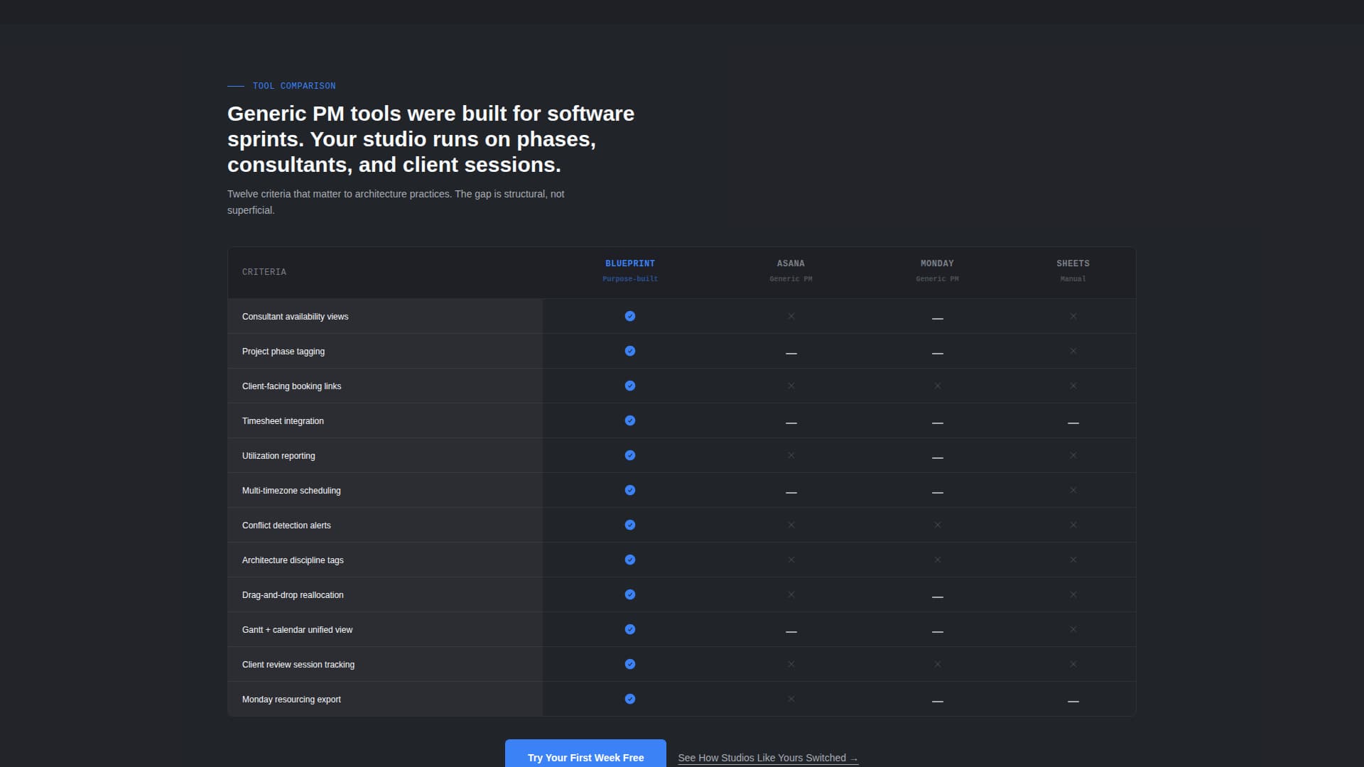Select the Architecture discipline tags row label
1364x767 pixels.
[293, 560]
